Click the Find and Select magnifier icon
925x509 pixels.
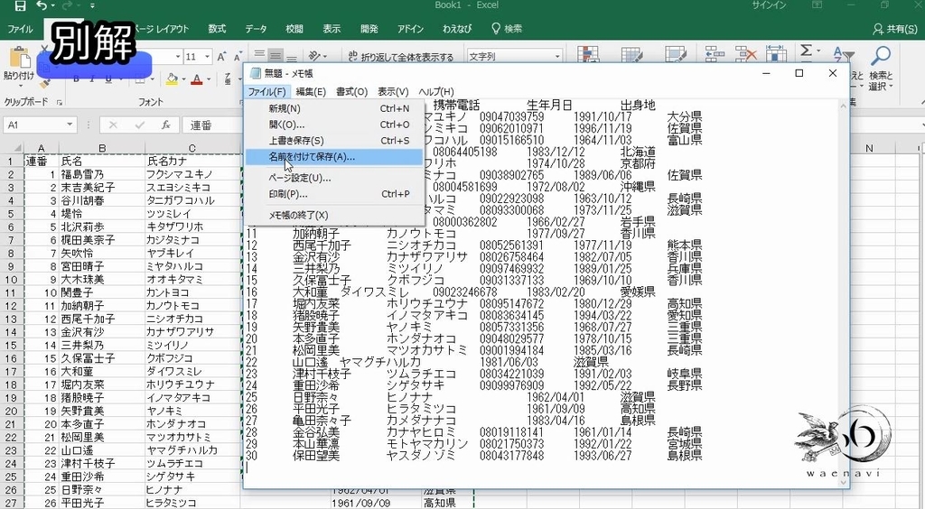pyautogui.click(x=881, y=56)
